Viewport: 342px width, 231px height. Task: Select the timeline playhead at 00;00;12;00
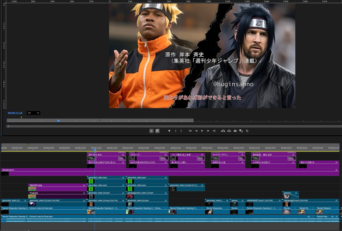click(x=95, y=150)
